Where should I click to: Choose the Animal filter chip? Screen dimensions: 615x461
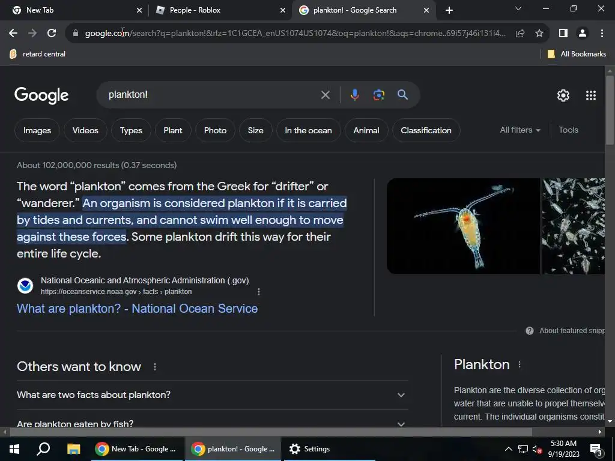tap(366, 130)
